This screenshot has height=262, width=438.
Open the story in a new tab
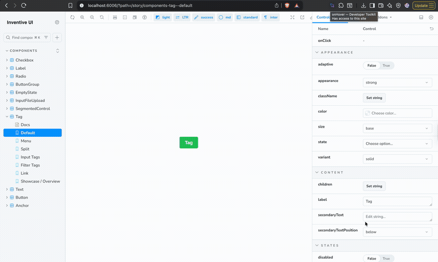coord(302,17)
